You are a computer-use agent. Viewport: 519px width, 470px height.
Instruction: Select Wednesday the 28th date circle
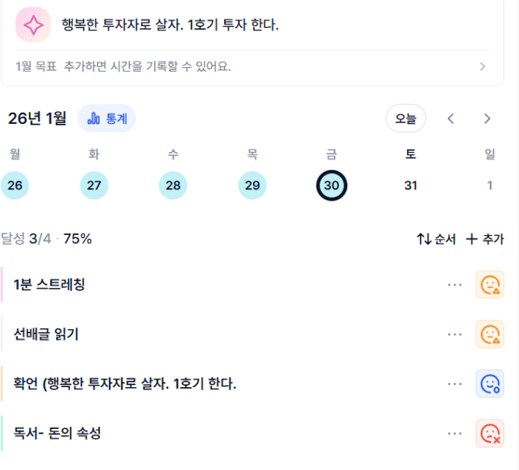tap(173, 185)
